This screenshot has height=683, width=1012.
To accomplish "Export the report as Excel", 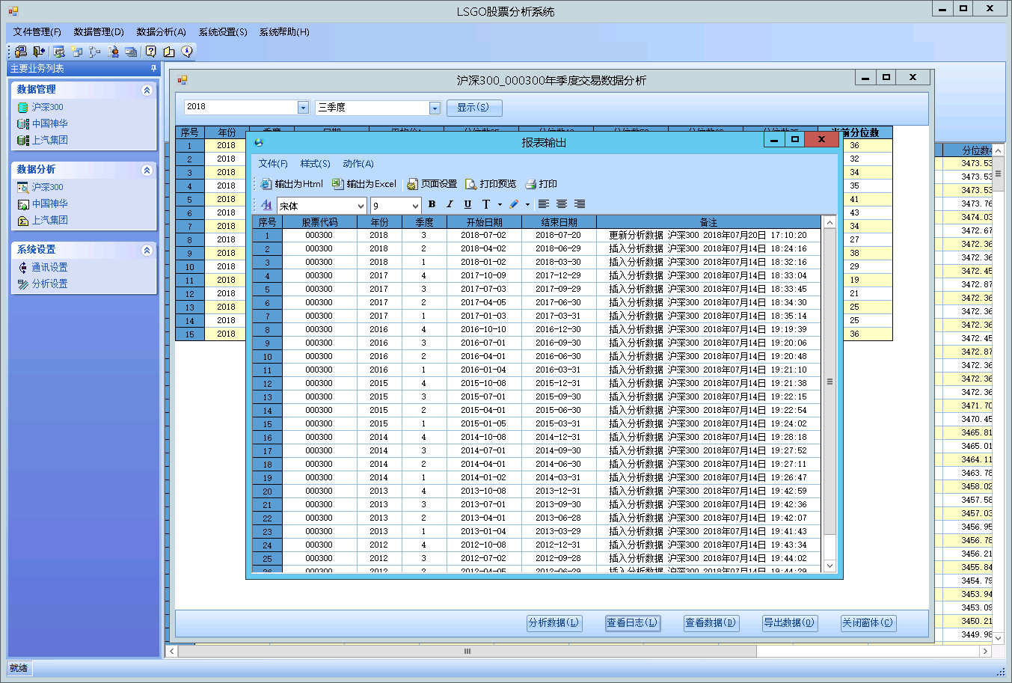I will point(364,184).
